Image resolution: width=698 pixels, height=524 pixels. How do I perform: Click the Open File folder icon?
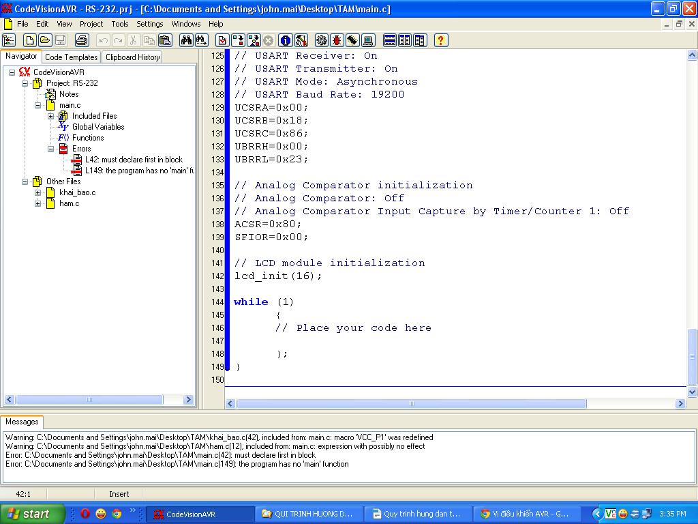[x=45, y=40]
